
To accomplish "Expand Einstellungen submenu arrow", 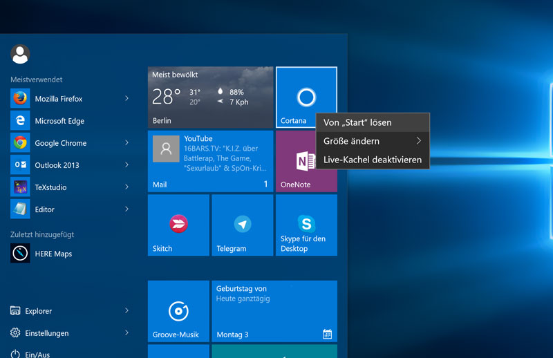I will (126, 332).
